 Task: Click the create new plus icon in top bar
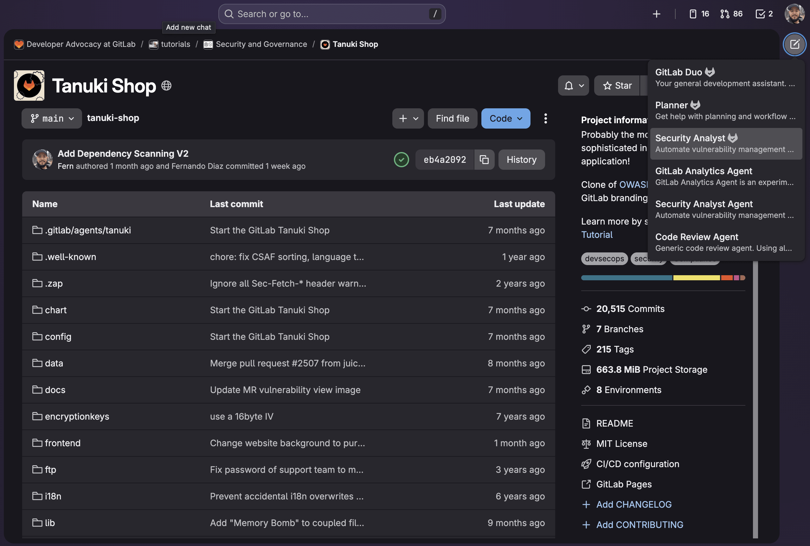click(656, 14)
